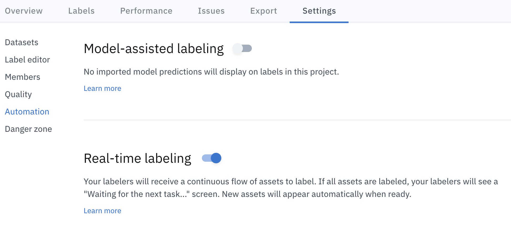Select the Issues tab

(x=211, y=11)
